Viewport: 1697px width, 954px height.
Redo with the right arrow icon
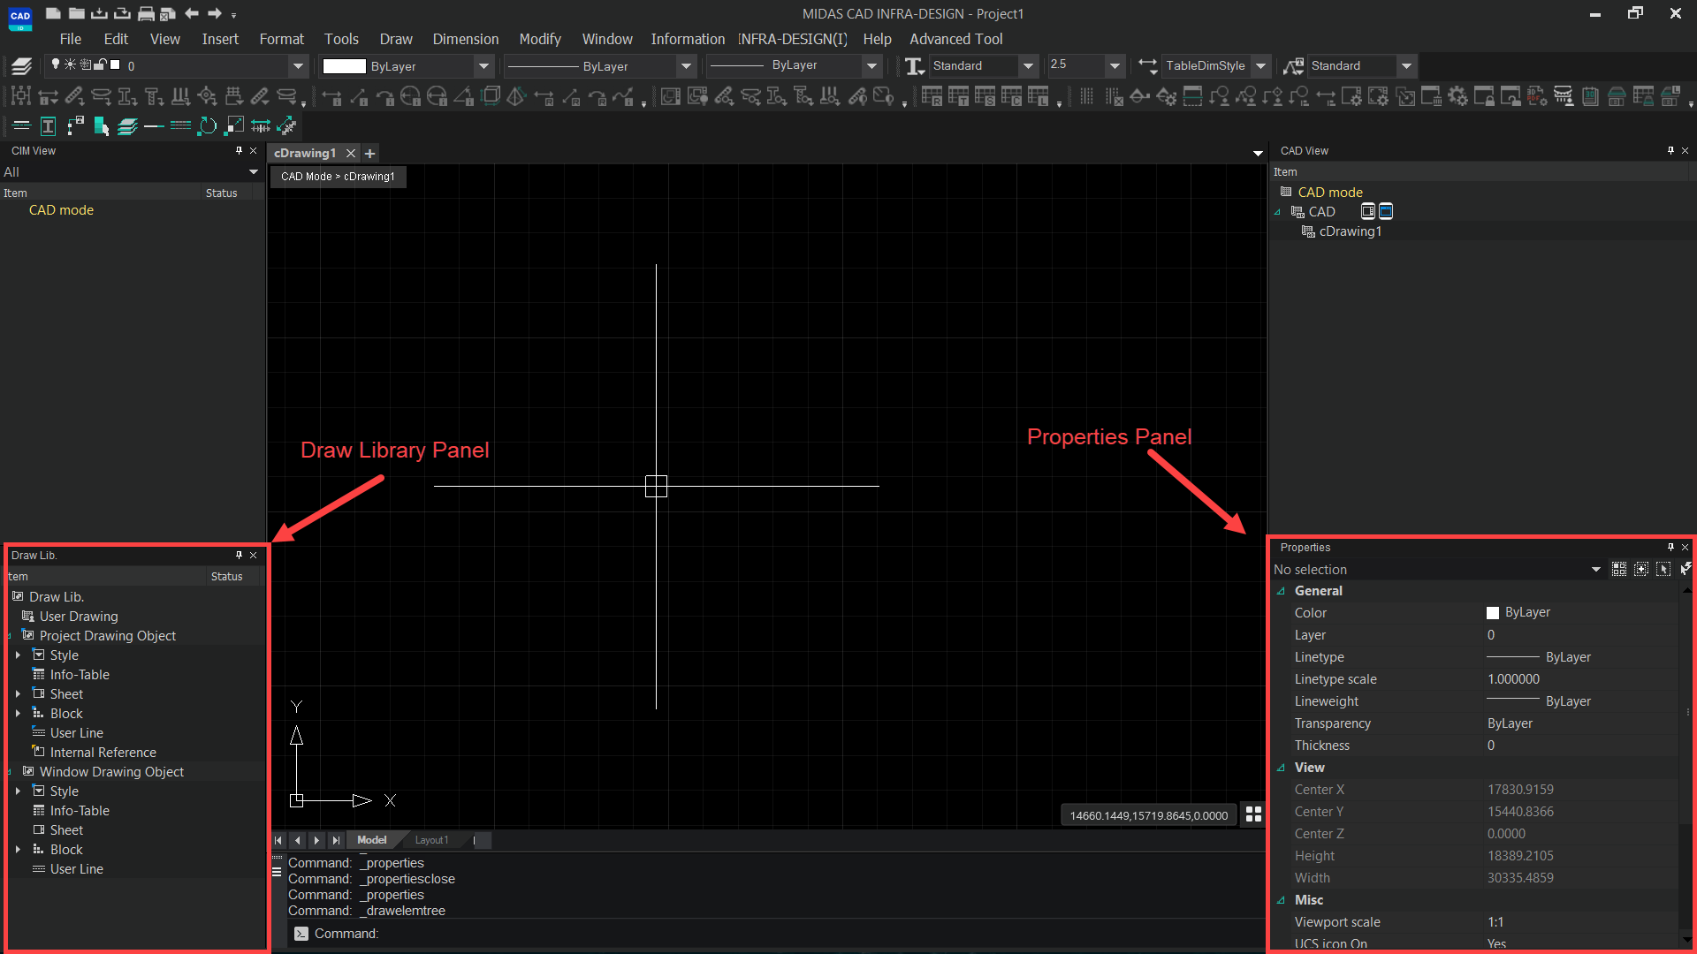(x=214, y=13)
